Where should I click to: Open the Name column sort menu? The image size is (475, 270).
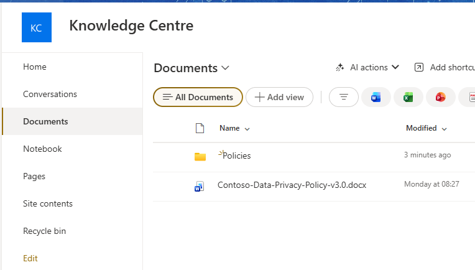pyautogui.click(x=234, y=128)
